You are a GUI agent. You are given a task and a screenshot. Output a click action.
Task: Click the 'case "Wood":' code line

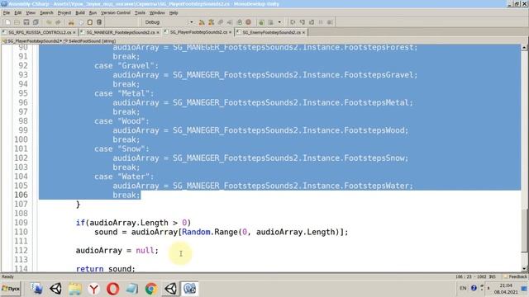tap(122, 121)
